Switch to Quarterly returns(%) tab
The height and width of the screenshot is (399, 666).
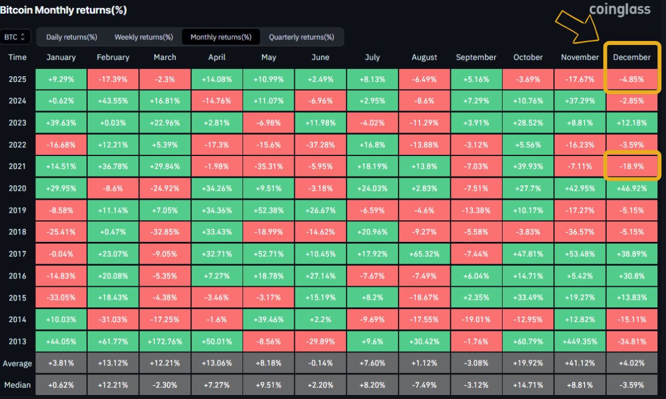pos(302,37)
